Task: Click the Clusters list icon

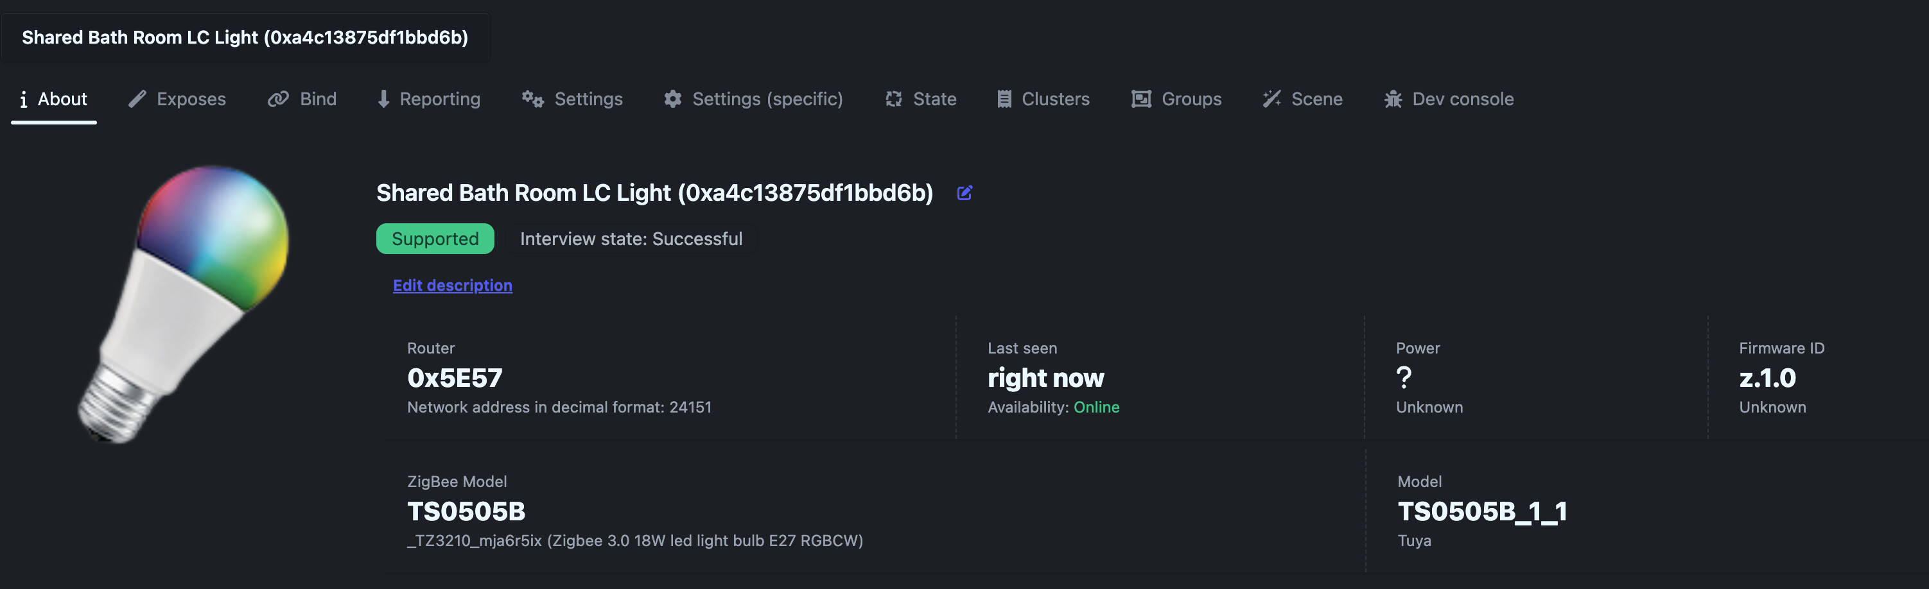Action: click(x=1004, y=99)
